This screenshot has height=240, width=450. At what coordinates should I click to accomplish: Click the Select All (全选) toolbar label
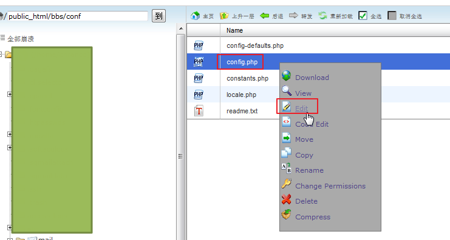(x=376, y=16)
